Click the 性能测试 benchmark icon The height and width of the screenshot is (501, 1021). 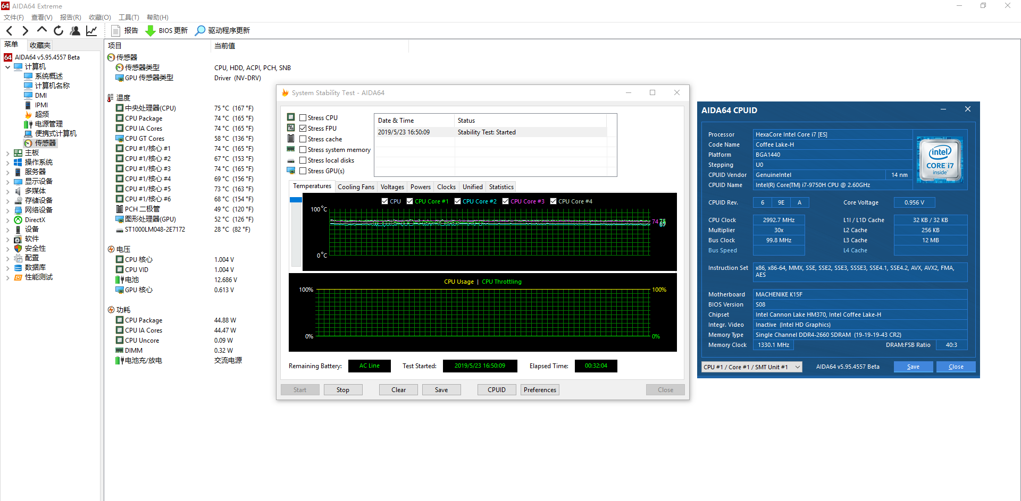coord(18,277)
